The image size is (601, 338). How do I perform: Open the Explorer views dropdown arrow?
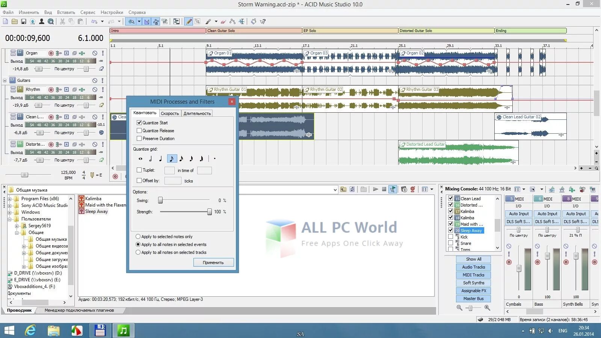432,189
